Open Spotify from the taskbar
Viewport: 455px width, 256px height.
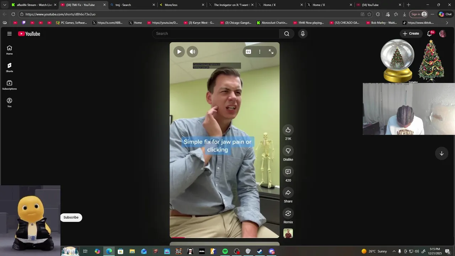point(225,251)
